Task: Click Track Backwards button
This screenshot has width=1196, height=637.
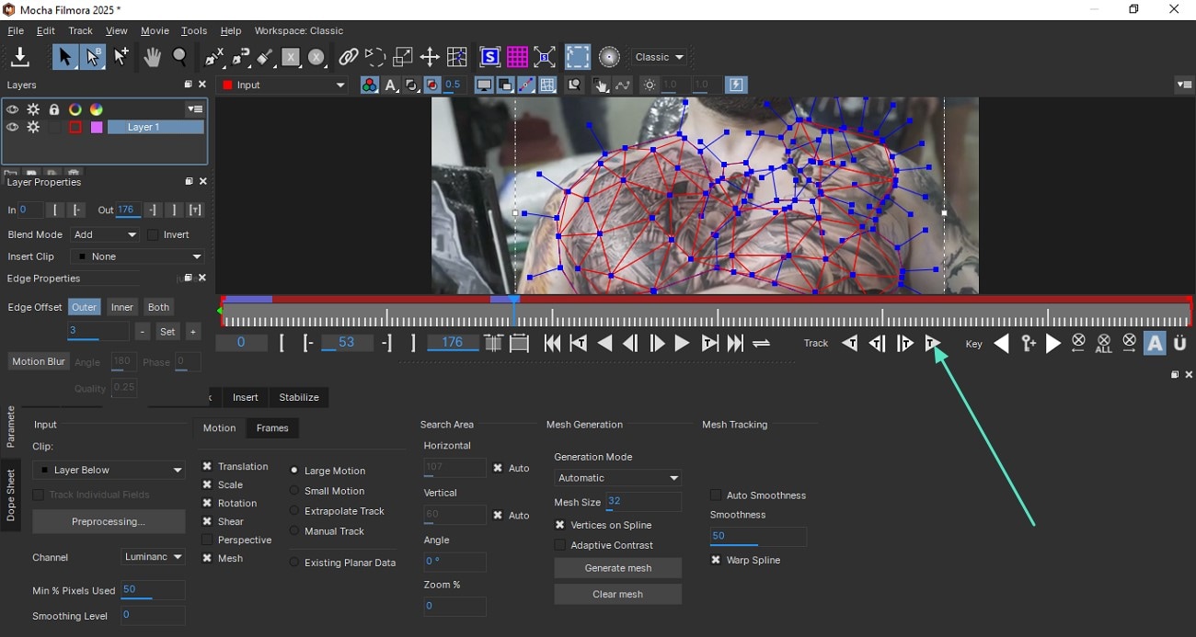Action: [x=850, y=344]
